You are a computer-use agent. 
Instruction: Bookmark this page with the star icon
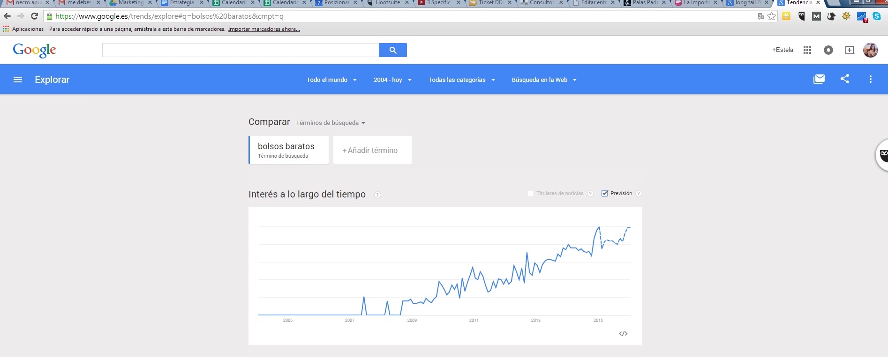coord(772,16)
